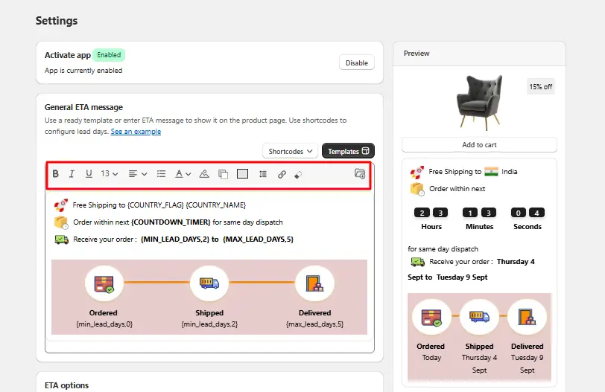This screenshot has width=605, height=392.
Task: Click Add to cart in preview
Action: [x=479, y=145]
